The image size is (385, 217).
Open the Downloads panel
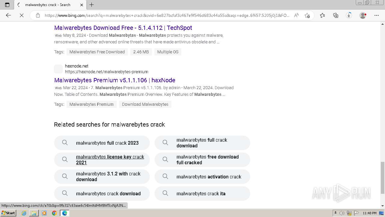349,15
